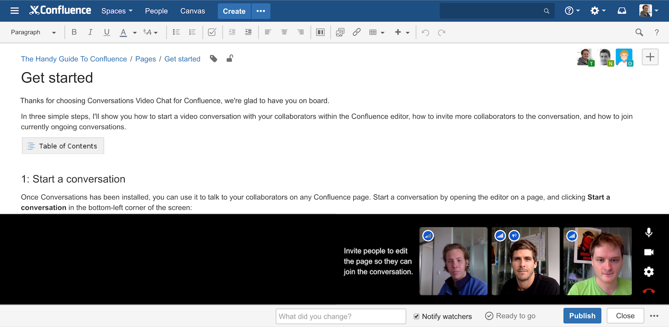
Task: Close the editor
Action: coord(625,316)
